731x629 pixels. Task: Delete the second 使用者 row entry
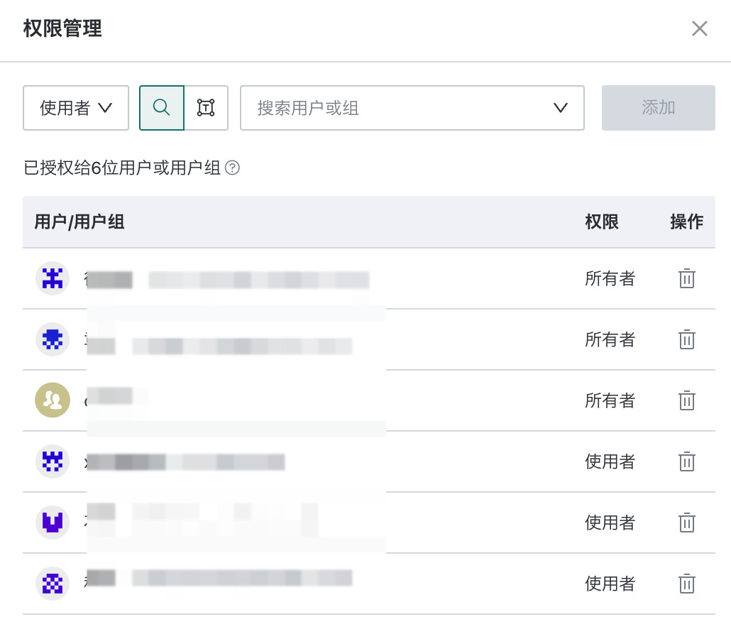point(687,523)
